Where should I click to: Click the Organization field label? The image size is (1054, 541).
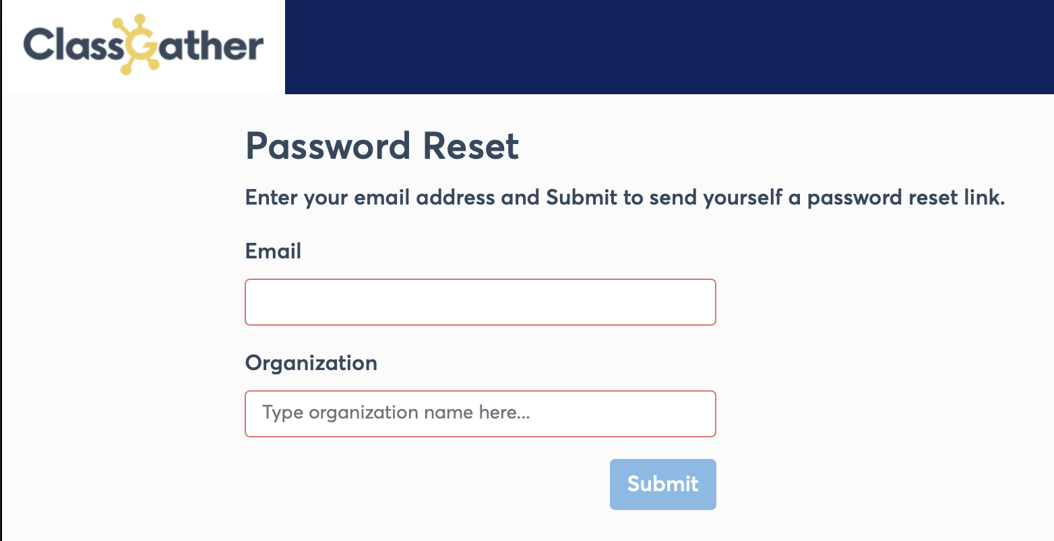(x=311, y=363)
